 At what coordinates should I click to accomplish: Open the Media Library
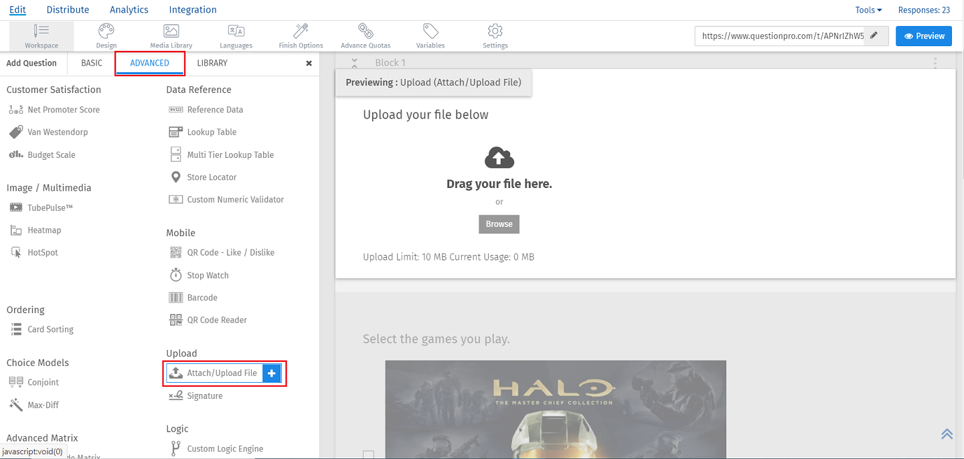[x=171, y=35]
